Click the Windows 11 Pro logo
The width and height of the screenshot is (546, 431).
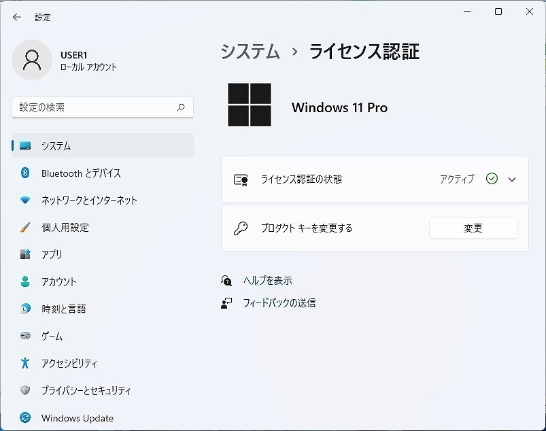pyautogui.click(x=249, y=105)
